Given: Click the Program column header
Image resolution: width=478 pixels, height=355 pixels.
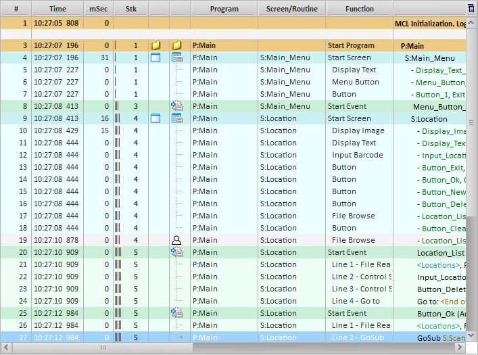Looking at the screenshot, I should 224,9.
